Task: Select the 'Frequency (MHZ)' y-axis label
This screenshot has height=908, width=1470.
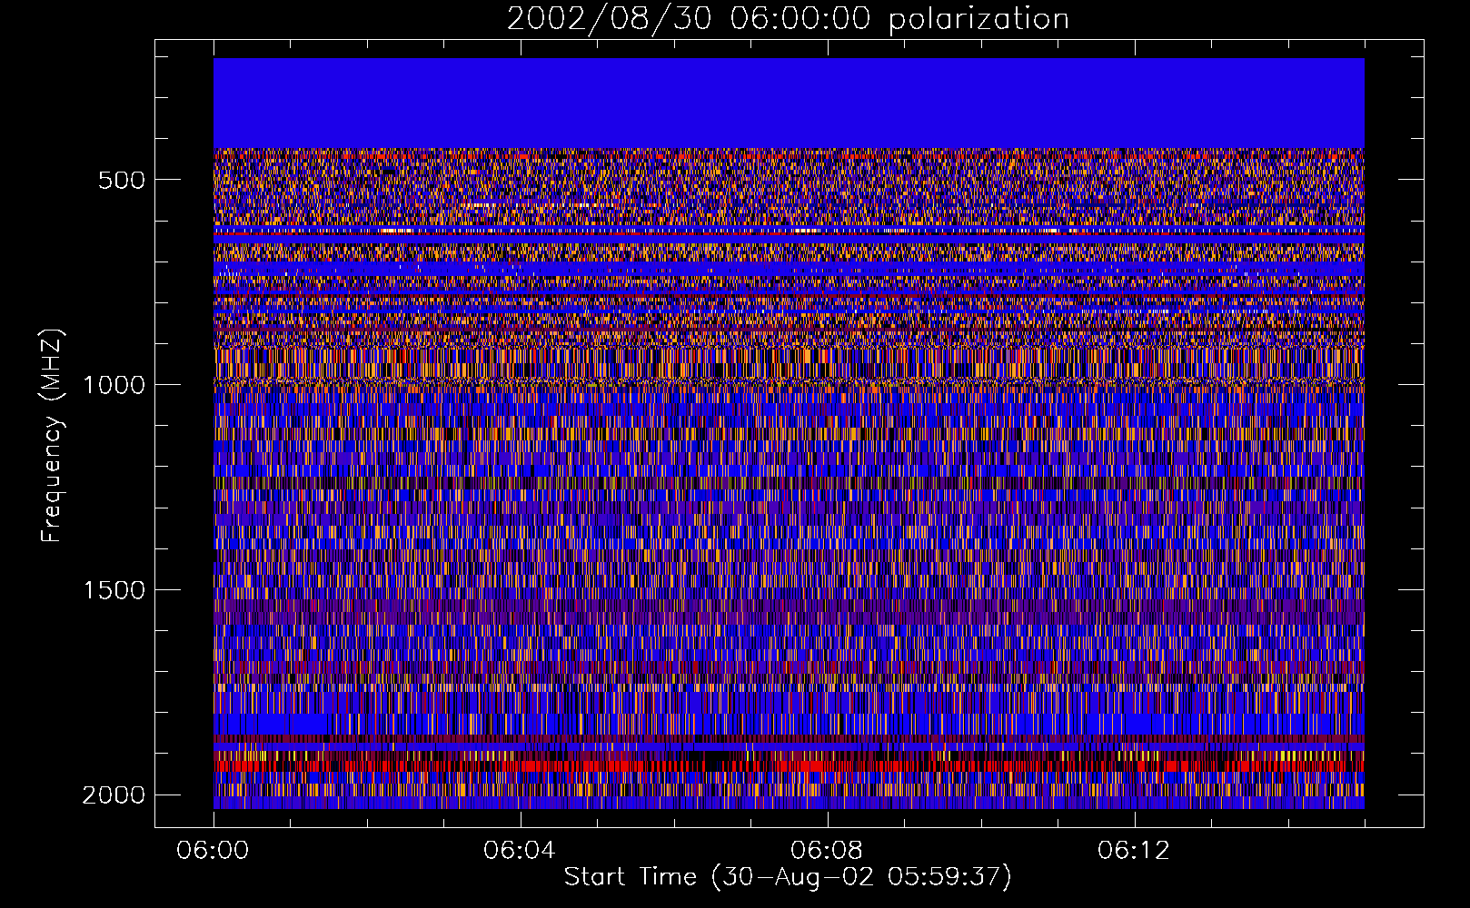Action: 53,436
